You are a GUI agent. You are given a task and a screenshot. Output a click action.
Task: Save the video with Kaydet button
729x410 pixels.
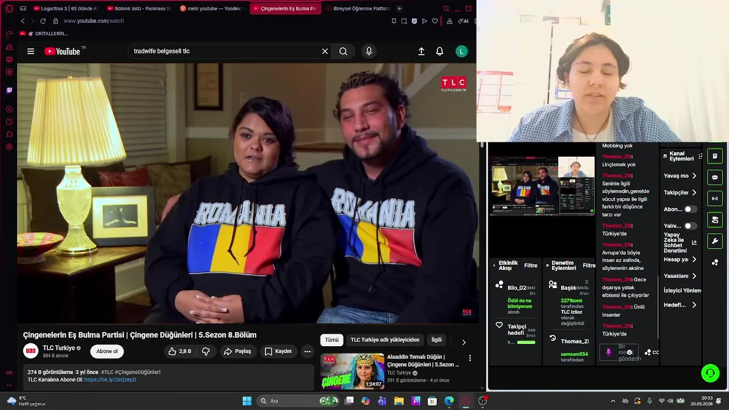tap(278, 351)
